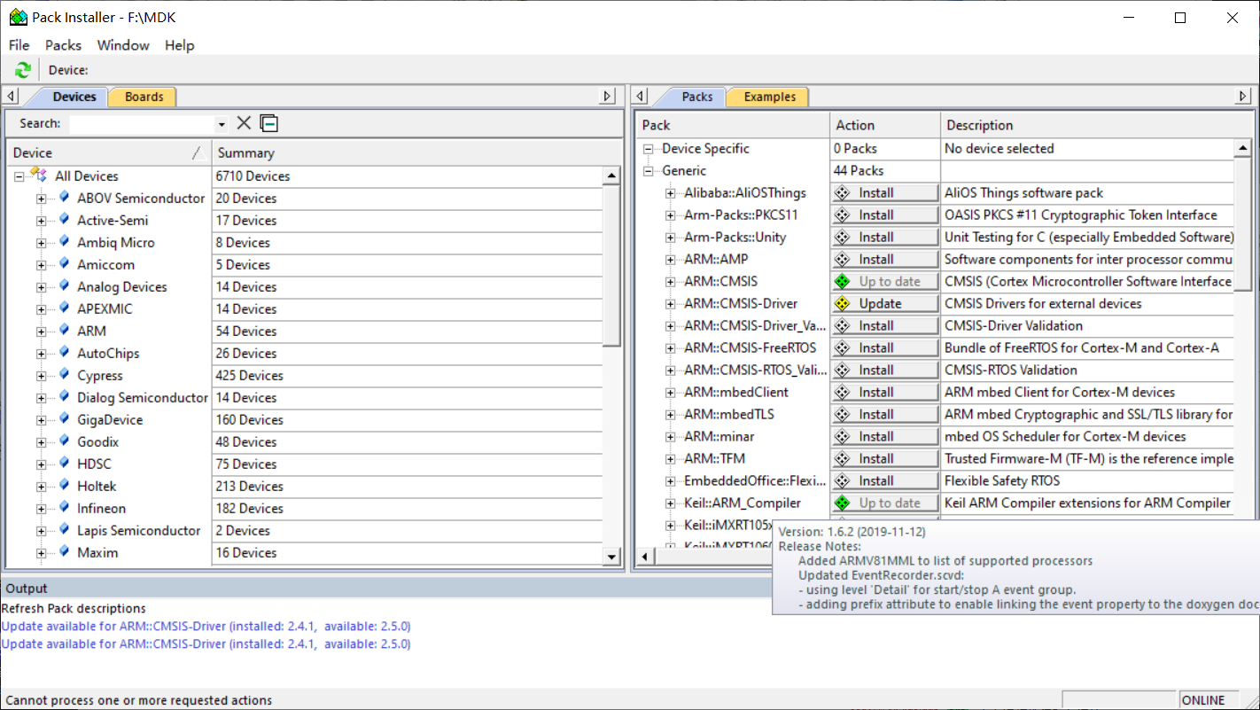The width and height of the screenshot is (1260, 710).
Task: Click into the device Search field
Action: point(142,124)
